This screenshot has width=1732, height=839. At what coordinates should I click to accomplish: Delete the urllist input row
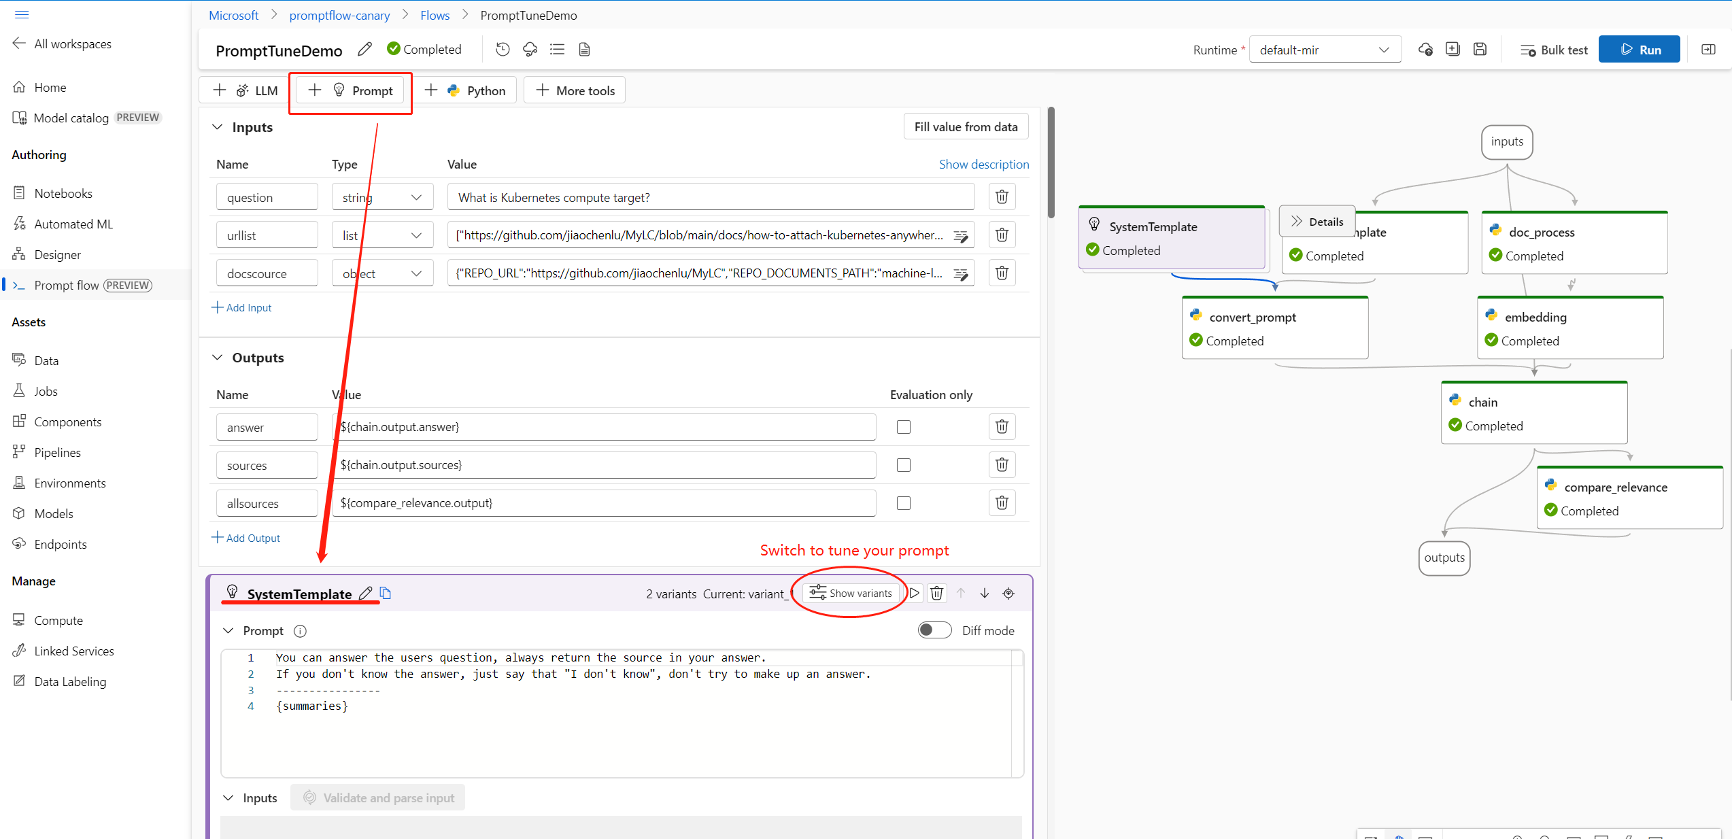pyautogui.click(x=1002, y=235)
